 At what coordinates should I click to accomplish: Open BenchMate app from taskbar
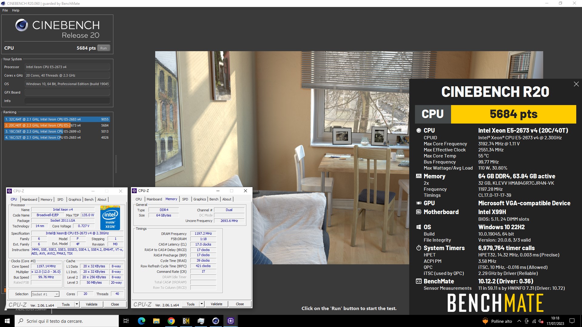[x=186, y=321]
